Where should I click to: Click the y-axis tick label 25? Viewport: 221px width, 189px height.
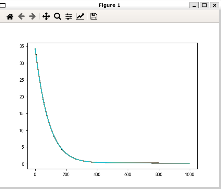coord(22,80)
